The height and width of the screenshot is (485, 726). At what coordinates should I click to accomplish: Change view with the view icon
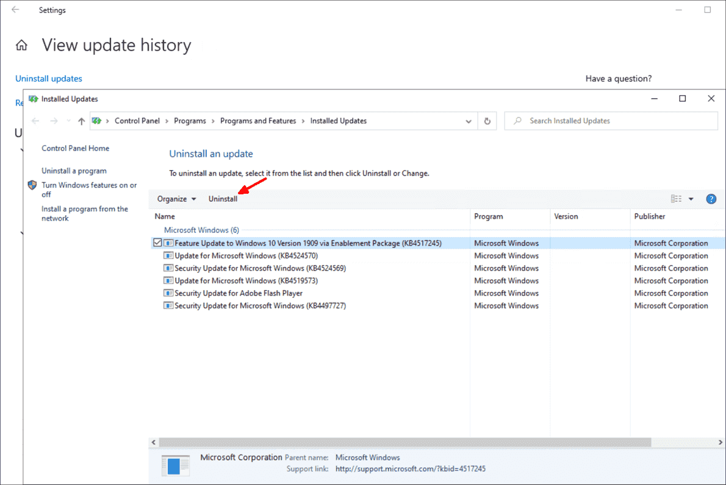tap(676, 199)
